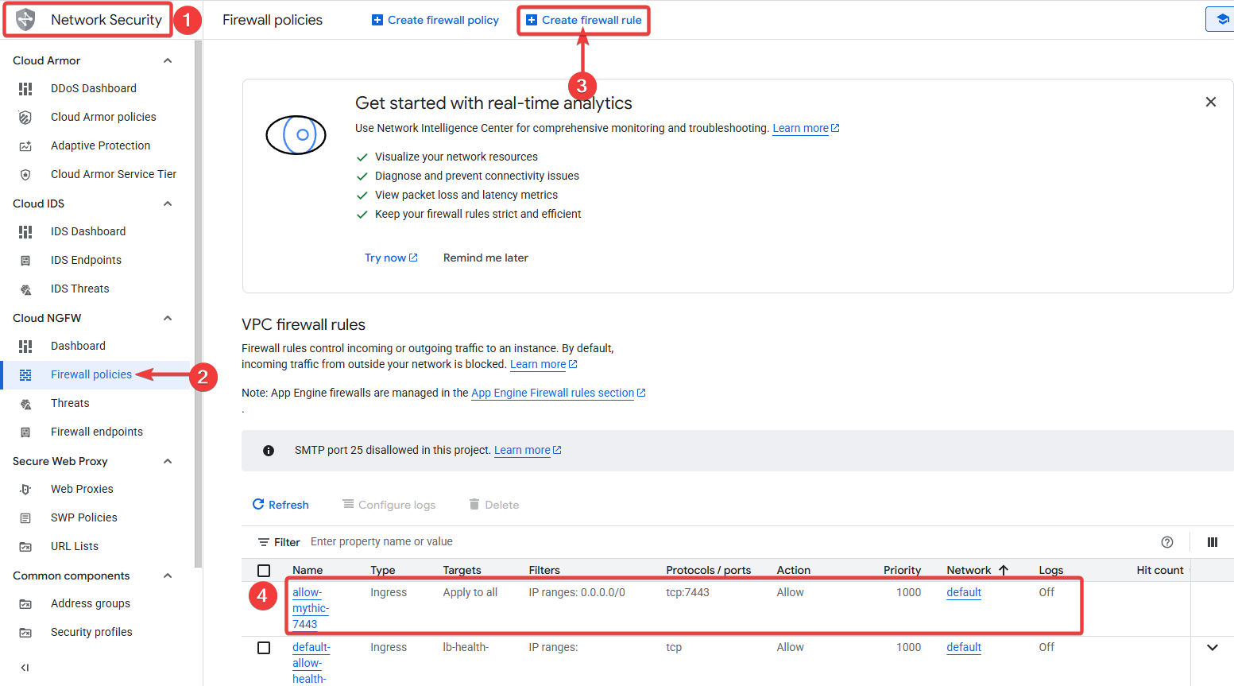This screenshot has width=1234, height=686.
Task: Click the IDS Threats icon
Action: [x=25, y=289]
